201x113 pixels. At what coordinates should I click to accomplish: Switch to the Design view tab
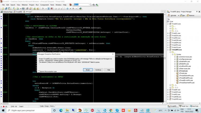[x=47, y=106]
